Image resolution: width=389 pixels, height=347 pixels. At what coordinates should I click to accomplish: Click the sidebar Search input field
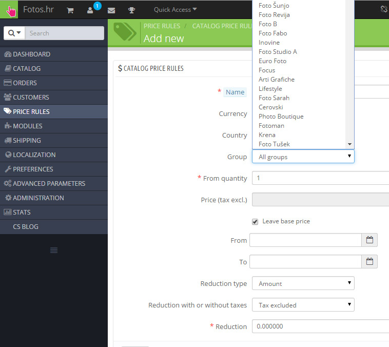[x=65, y=33]
